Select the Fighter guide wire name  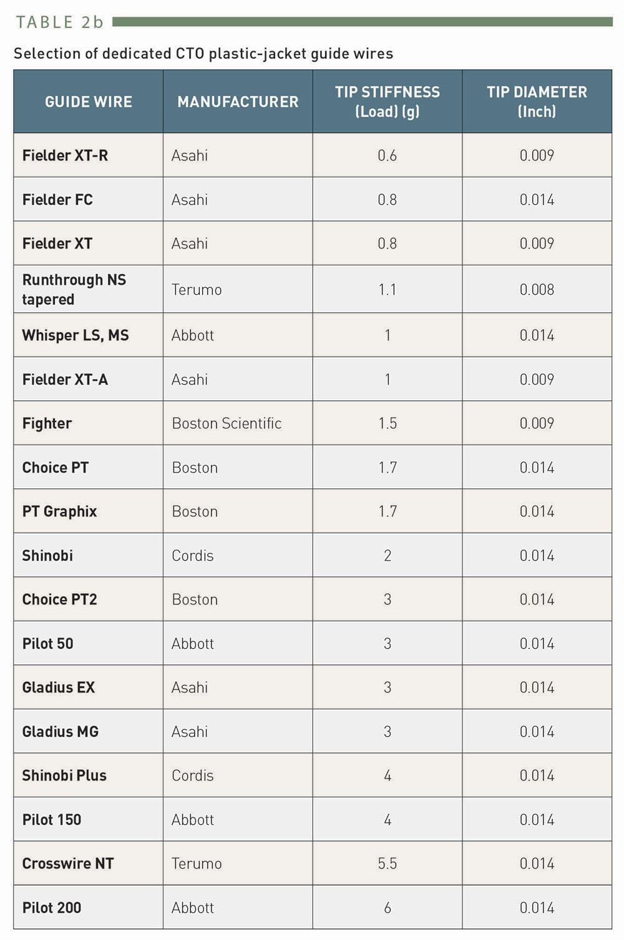(x=47, y=423)
